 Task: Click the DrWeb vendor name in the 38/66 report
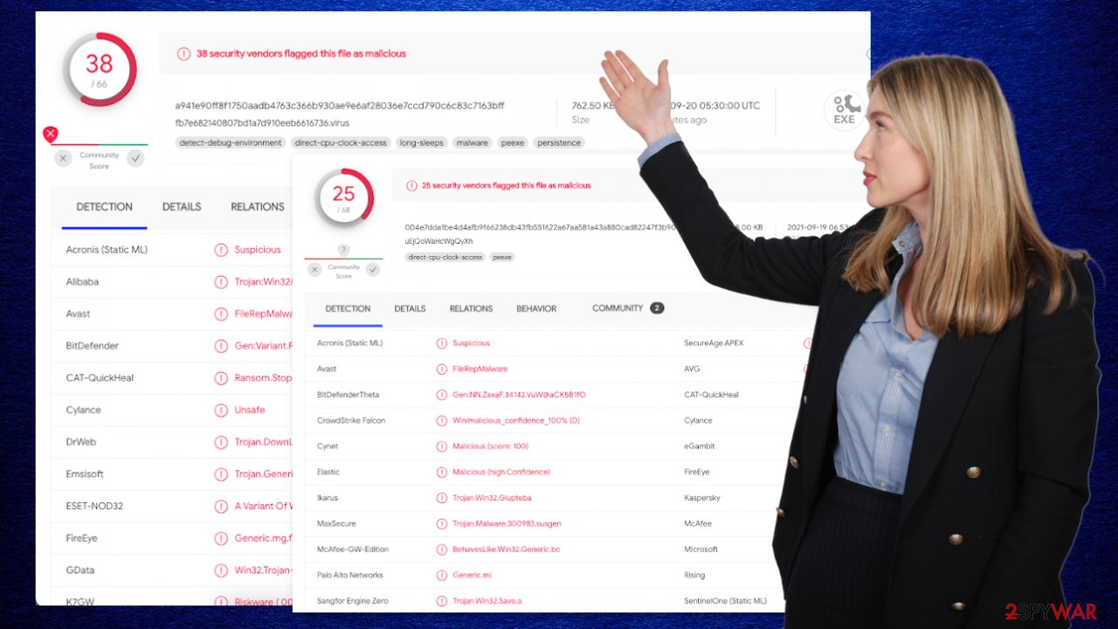pos(81,442)
